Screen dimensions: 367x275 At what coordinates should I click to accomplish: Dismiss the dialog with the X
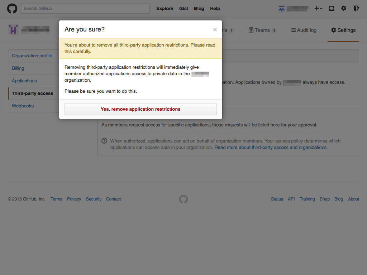pos(215,30)
